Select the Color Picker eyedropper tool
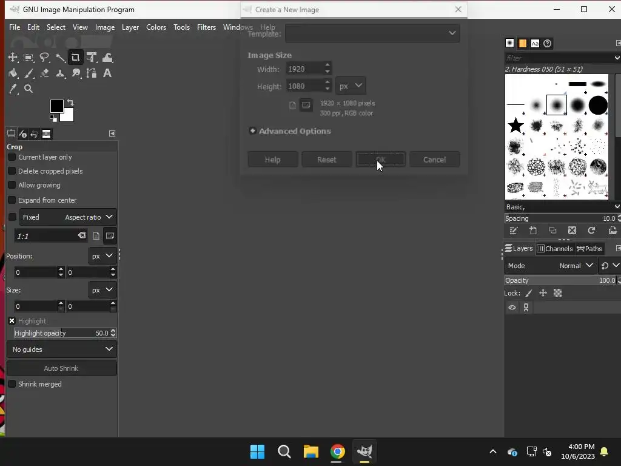 (13, 89)
